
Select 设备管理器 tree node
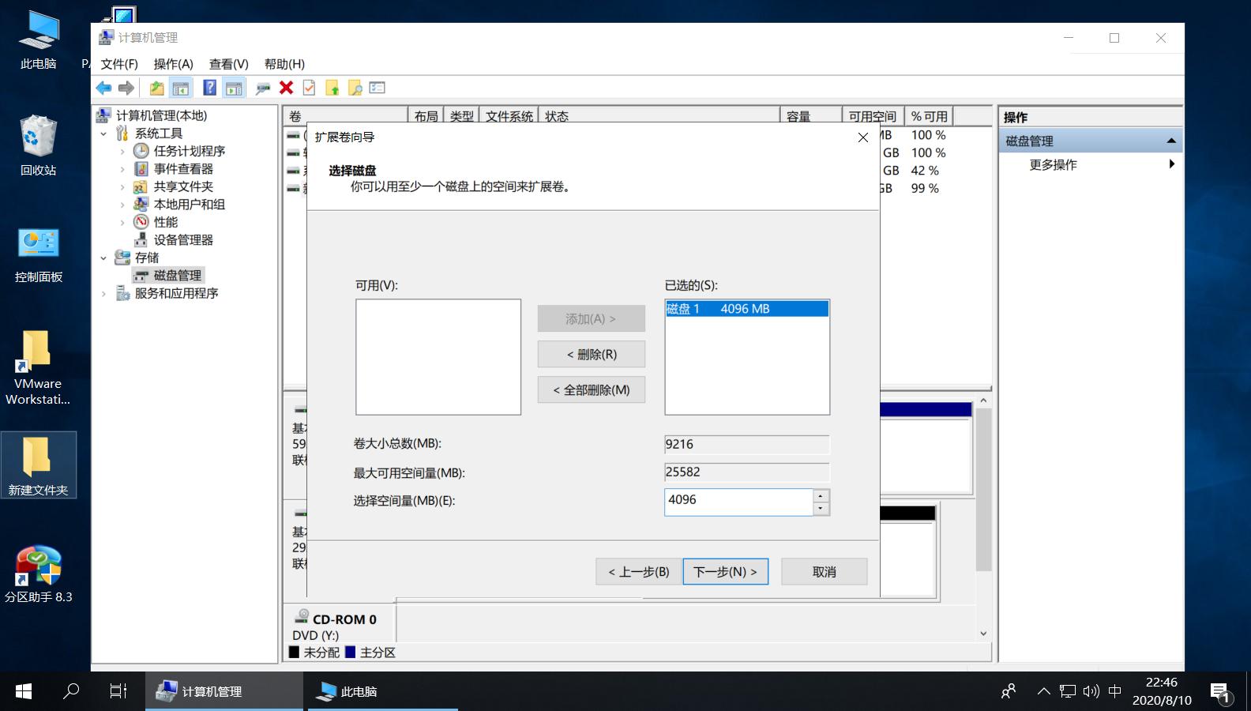[x=183, y=240]
